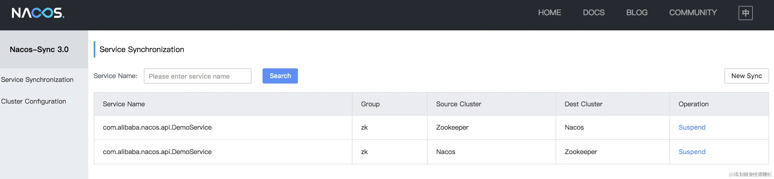The image size is (774, 179).
Task: Click the Source Cluster column header
Action: click(459, 104)
